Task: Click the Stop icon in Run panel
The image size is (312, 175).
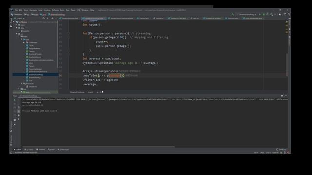Action: 15,104
